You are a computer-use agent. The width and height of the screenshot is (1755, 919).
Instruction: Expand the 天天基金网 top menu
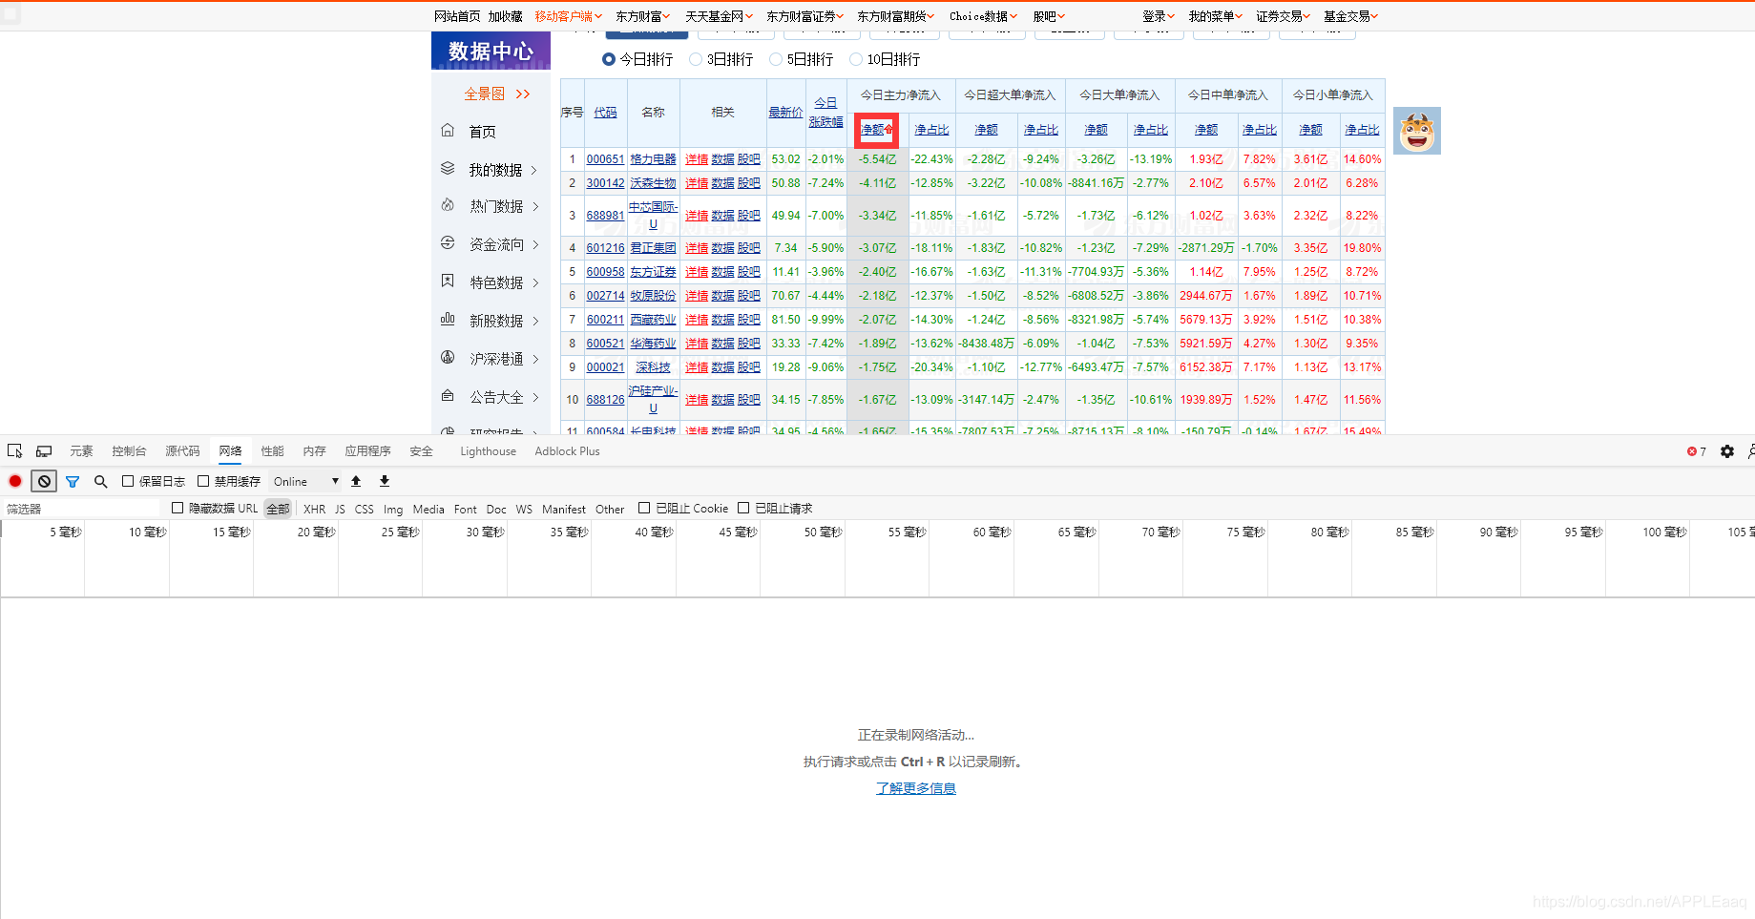(719, 16)
